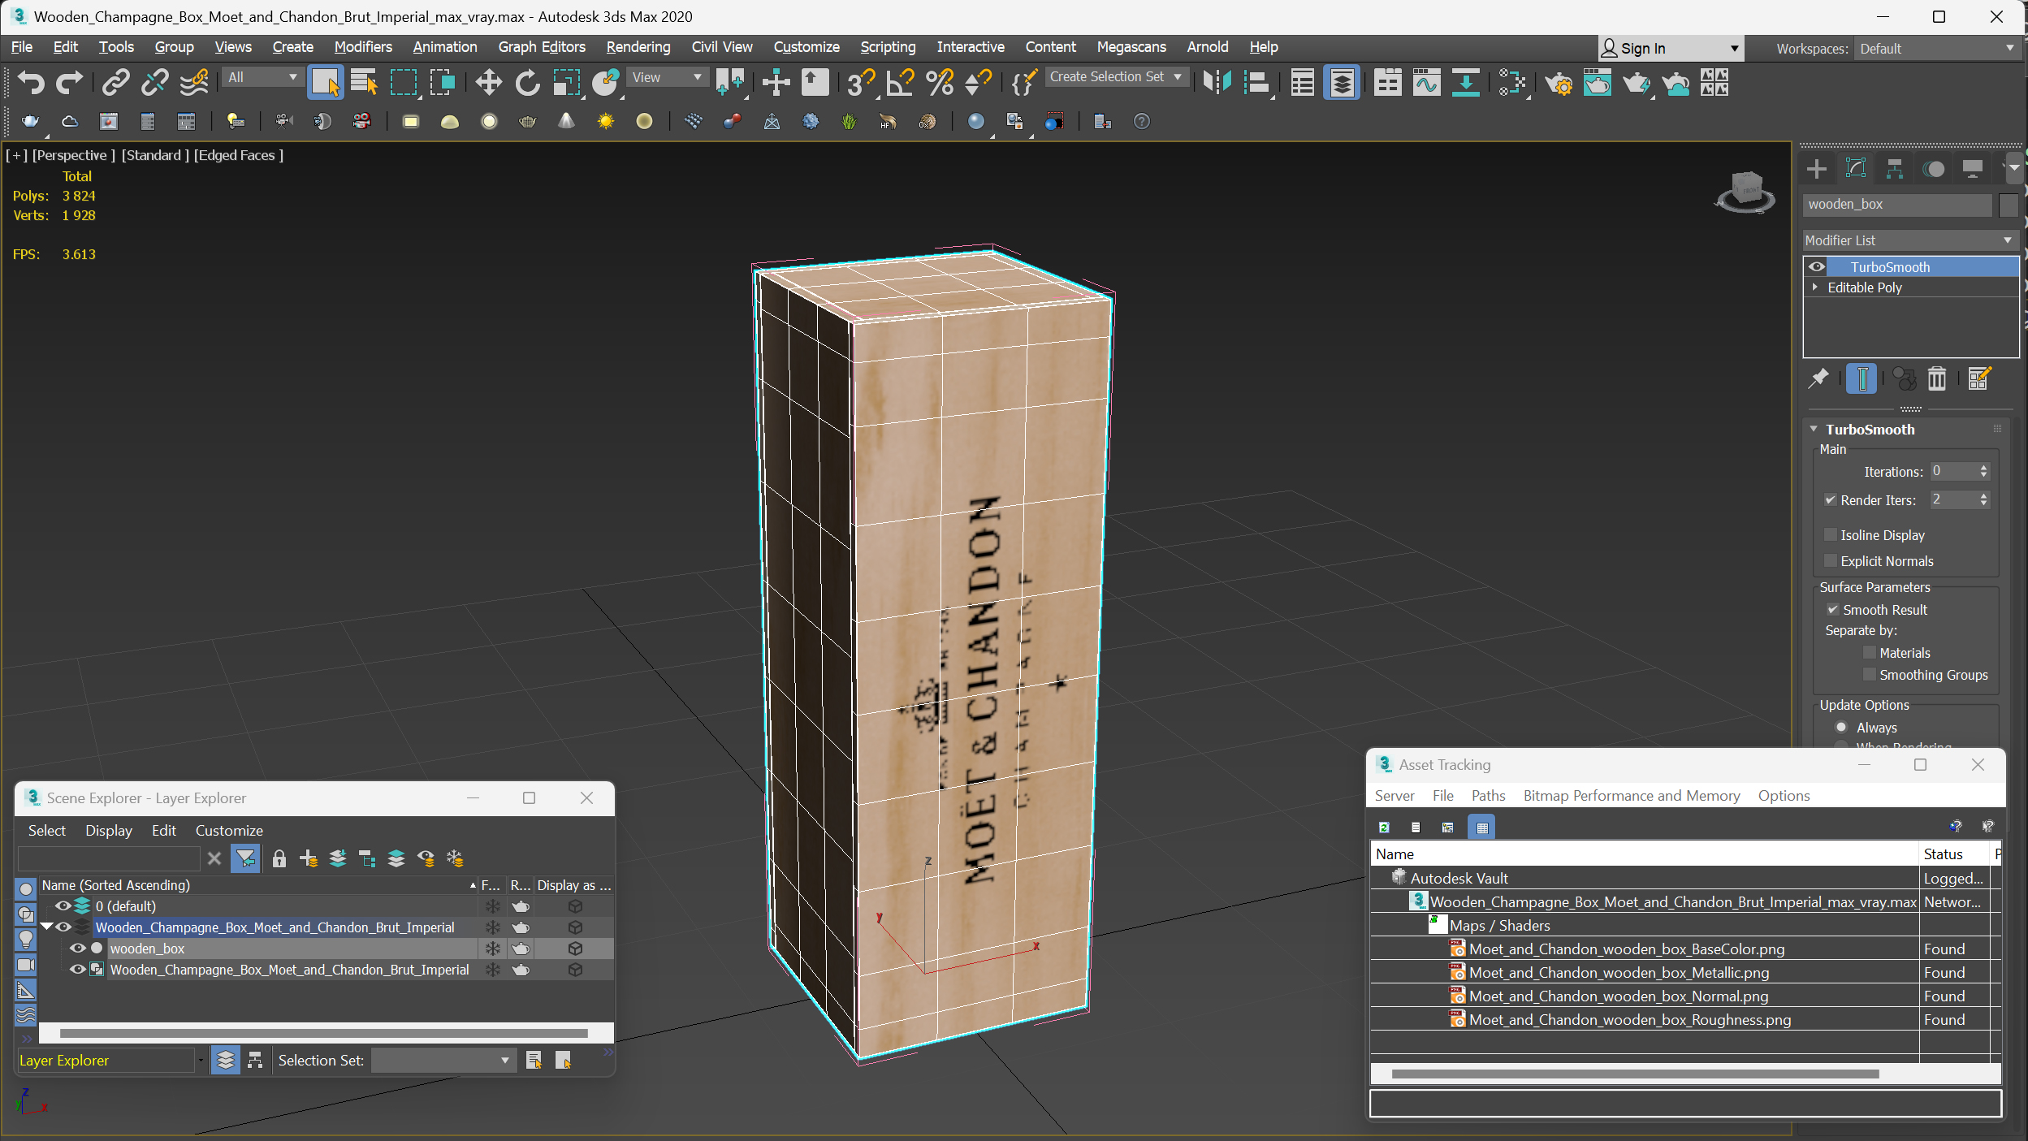Image resolution: width=2028 pixels, height=1141 pixels.
Task: Click the Scene Explorer search field
Action: tap(109, 858)
